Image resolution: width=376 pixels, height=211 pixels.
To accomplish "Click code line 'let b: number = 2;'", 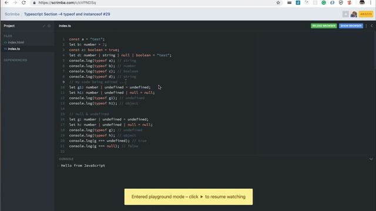I will (88, 45).
